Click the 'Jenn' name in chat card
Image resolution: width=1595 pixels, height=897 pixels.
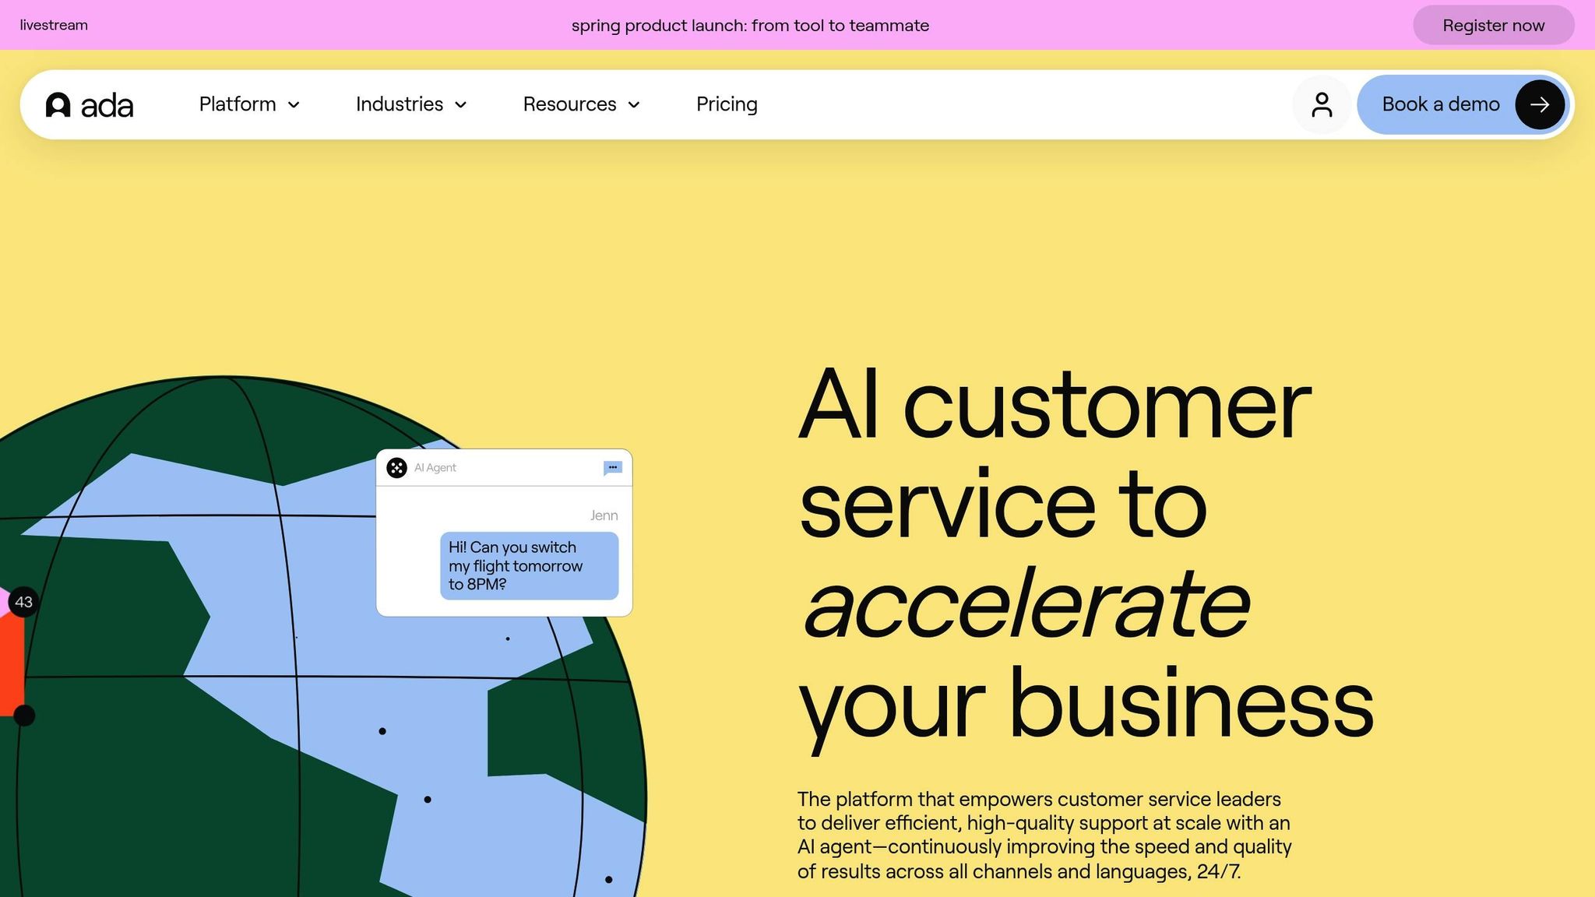[604, 515]
